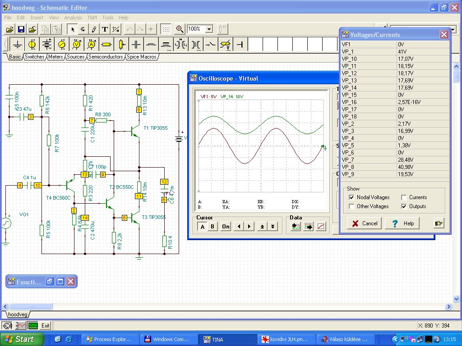The width and height of the screenshot is (462, 346).
Task: Activate the wire drawing pencil tool
Action: click(94, 29)
